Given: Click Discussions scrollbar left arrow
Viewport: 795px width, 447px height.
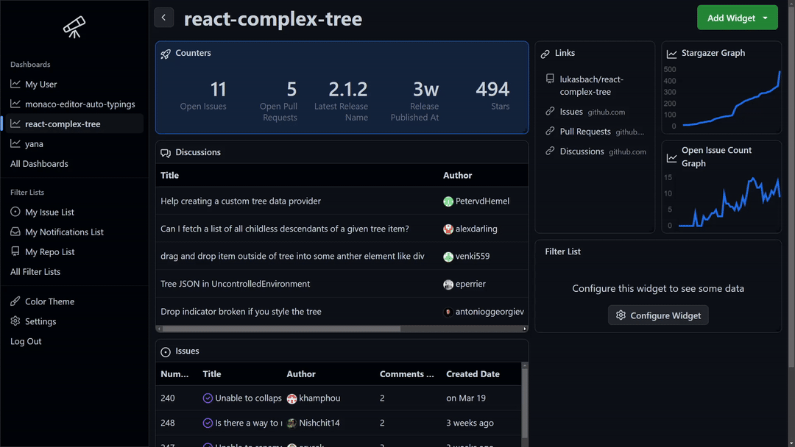Looking at the screenshot, I should (159, 329).
